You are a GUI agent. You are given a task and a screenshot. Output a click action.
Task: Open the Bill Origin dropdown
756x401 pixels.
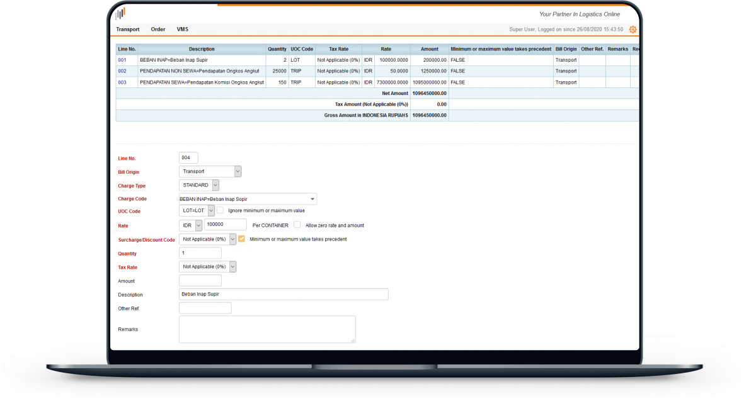(x=238, y=171)
